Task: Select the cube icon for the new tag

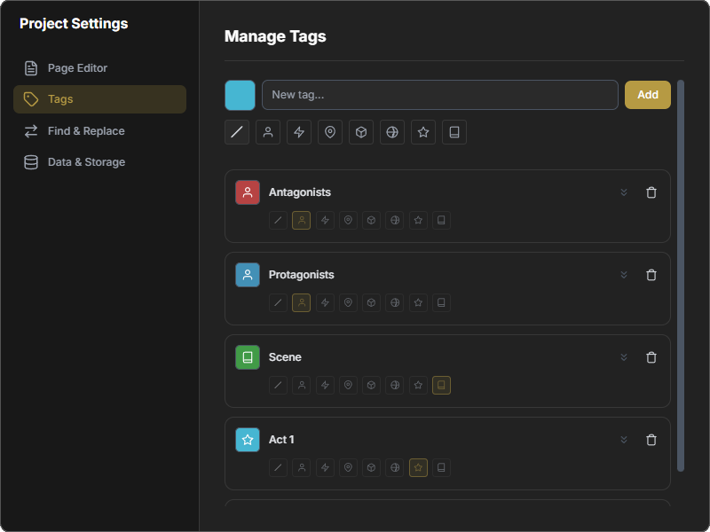Action: pos(361,131)
